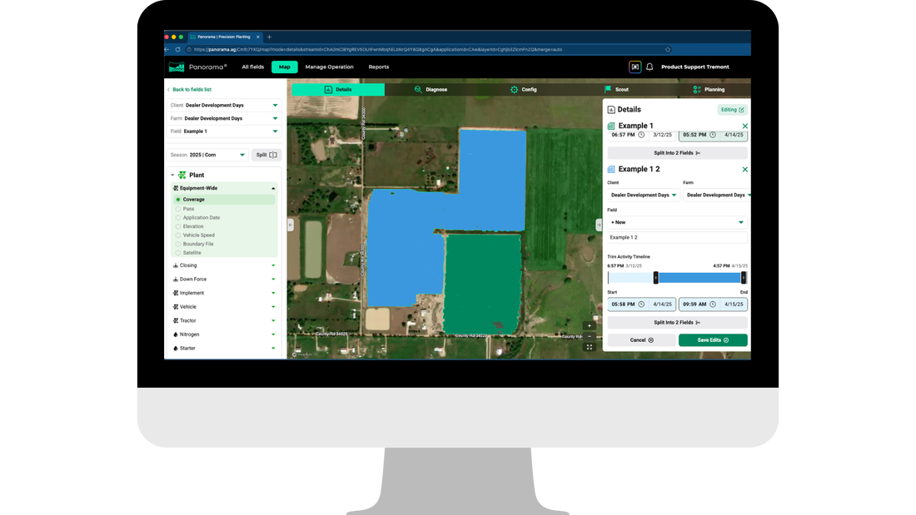Open the notifications bell

click(x=650, y=67)
